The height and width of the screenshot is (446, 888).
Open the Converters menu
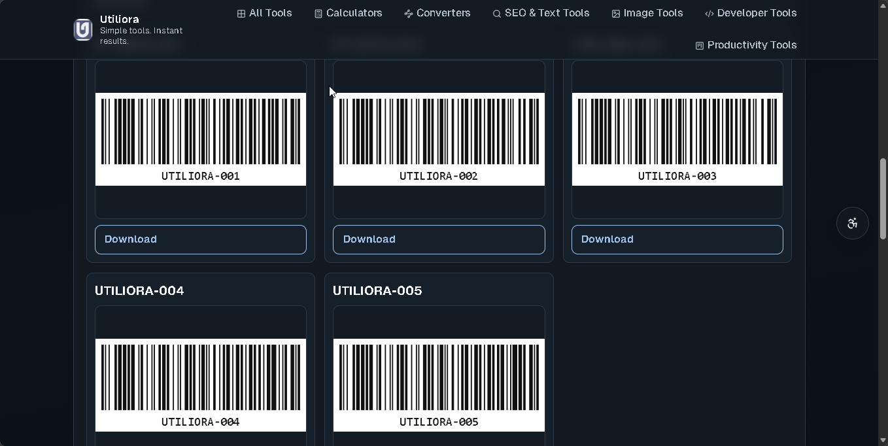tap(437, 13)
